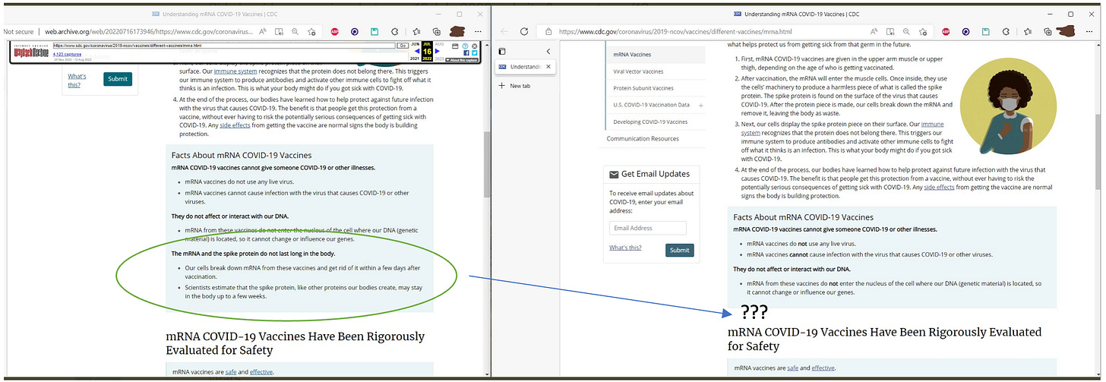Open What's this? link in left archive window
The image size is (1106, 382).
point(77,81)
